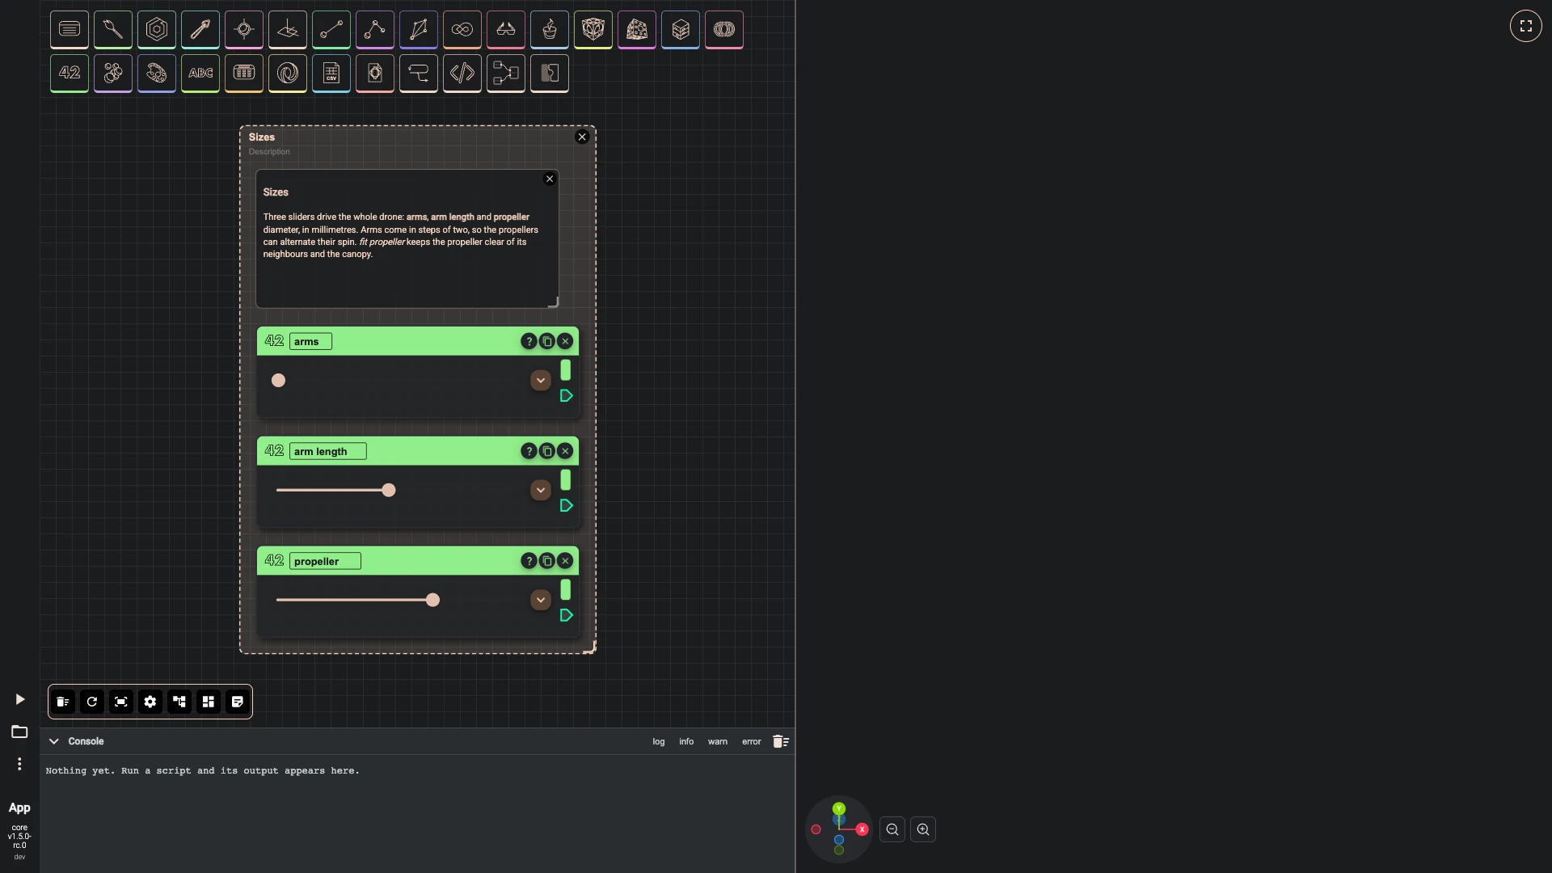Screen dimensions: 1552x873
Task: Toggle the green output bar on arm length node
Action: point(566,480)
